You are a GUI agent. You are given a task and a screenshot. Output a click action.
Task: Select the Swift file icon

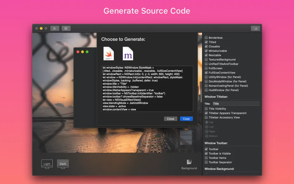click(108, 54)
